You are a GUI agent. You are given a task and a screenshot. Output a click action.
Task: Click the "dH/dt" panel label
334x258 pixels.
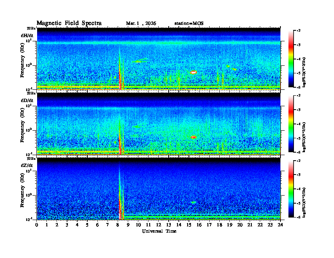tap(27, 35)
